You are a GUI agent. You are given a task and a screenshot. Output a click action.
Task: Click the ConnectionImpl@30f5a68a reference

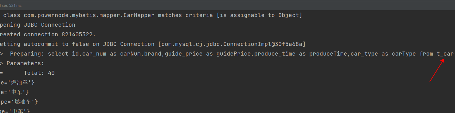pyautogui.click(x=233, y=44)
